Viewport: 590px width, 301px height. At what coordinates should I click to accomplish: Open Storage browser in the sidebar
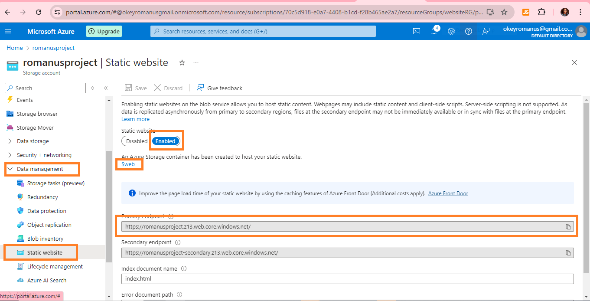point(37,114)
